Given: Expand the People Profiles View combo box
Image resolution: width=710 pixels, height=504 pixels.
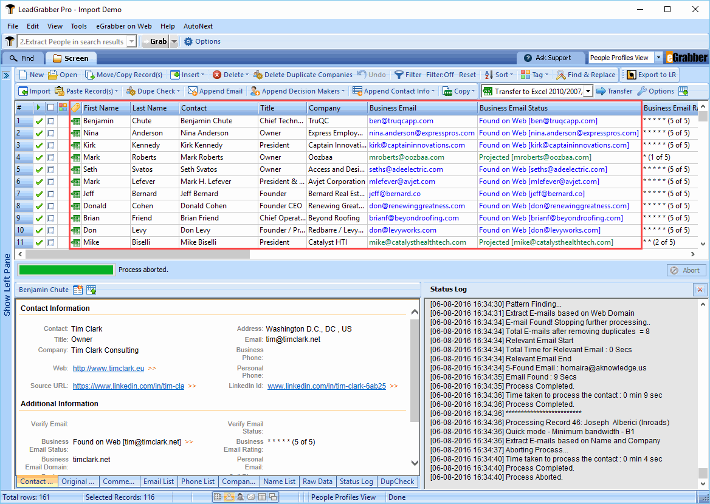Looking at the screenshot, I should tap(658, 58).
